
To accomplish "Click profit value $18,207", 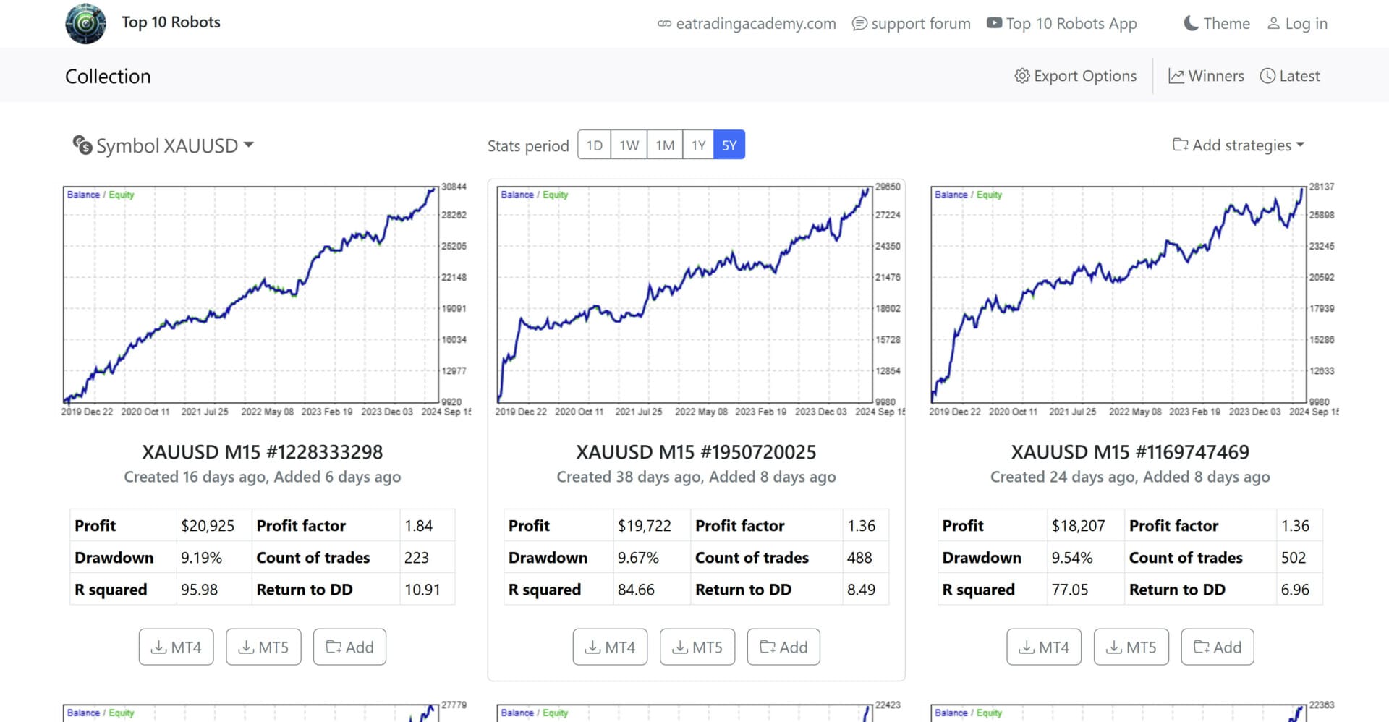I will 1079,526.
